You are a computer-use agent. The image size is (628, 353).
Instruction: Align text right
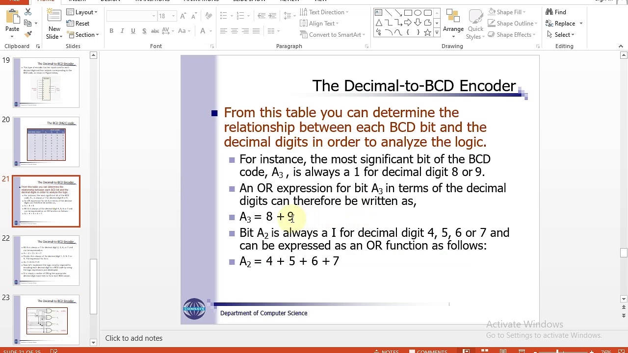tap(245, 31)
